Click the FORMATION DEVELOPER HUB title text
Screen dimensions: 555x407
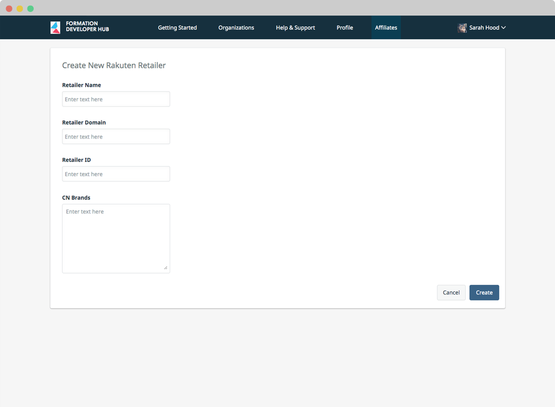88,26
